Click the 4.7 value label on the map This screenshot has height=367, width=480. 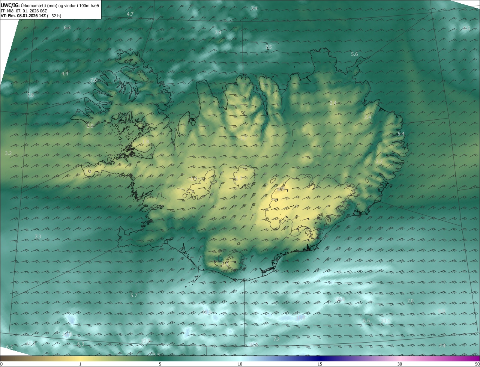coord(130,14)
